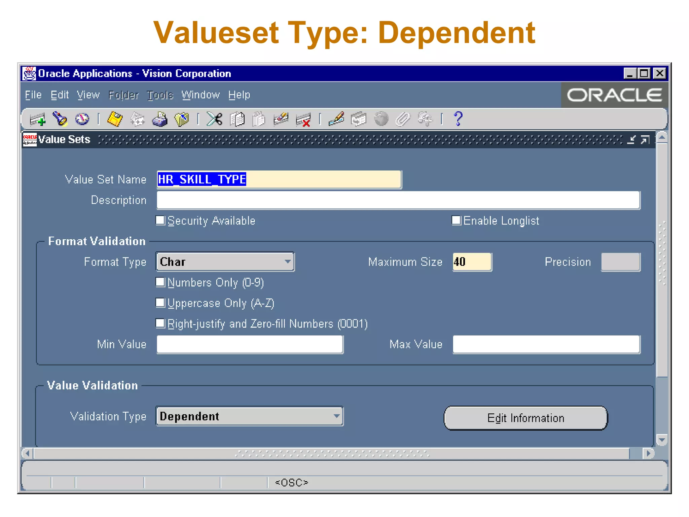
Task: Click the Delete Record red X icon
Action: coord(303,120)
